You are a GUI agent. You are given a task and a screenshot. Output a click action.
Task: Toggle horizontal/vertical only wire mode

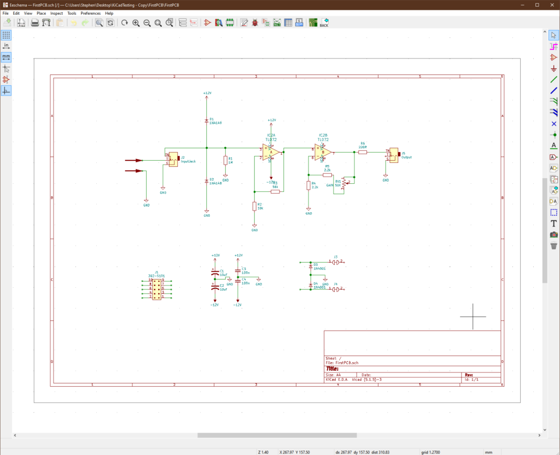tap(6, 91)
